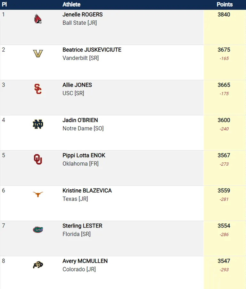Select athlete name Allie JONES
246x289 pixels.
pos(77,85)
